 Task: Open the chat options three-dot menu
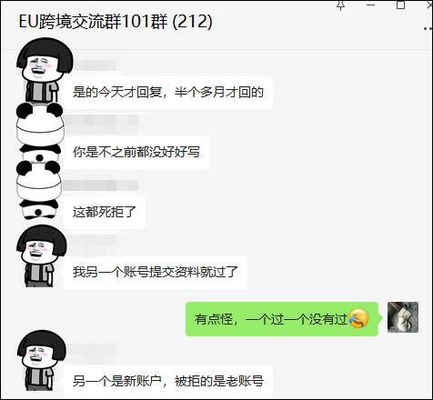coord(428,28)
